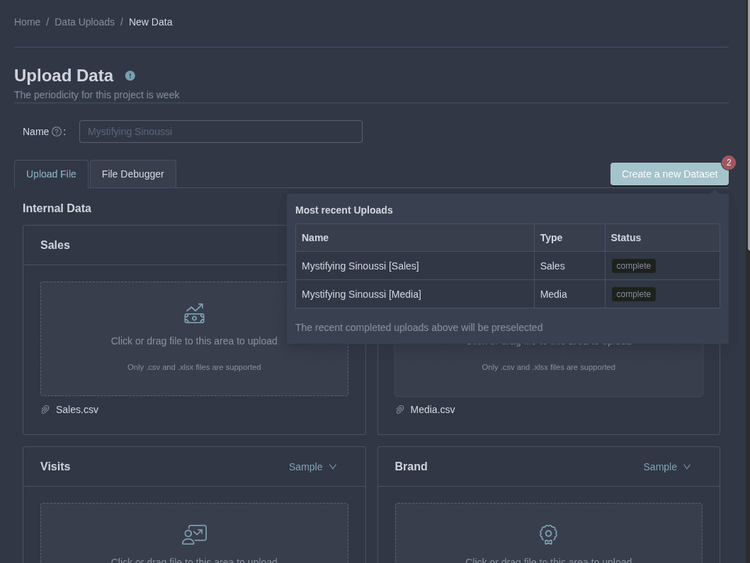Select the Upload File tab
Image resolution: width=750 pixels, height=563 pixels.
(x=51, y=174)
